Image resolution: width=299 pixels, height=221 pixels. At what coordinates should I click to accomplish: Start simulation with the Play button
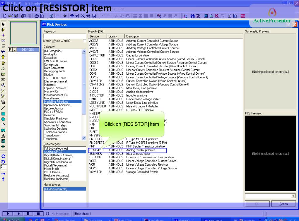8,214
